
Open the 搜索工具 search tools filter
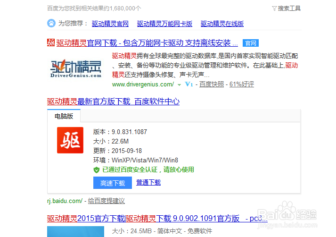pos(287,8)
